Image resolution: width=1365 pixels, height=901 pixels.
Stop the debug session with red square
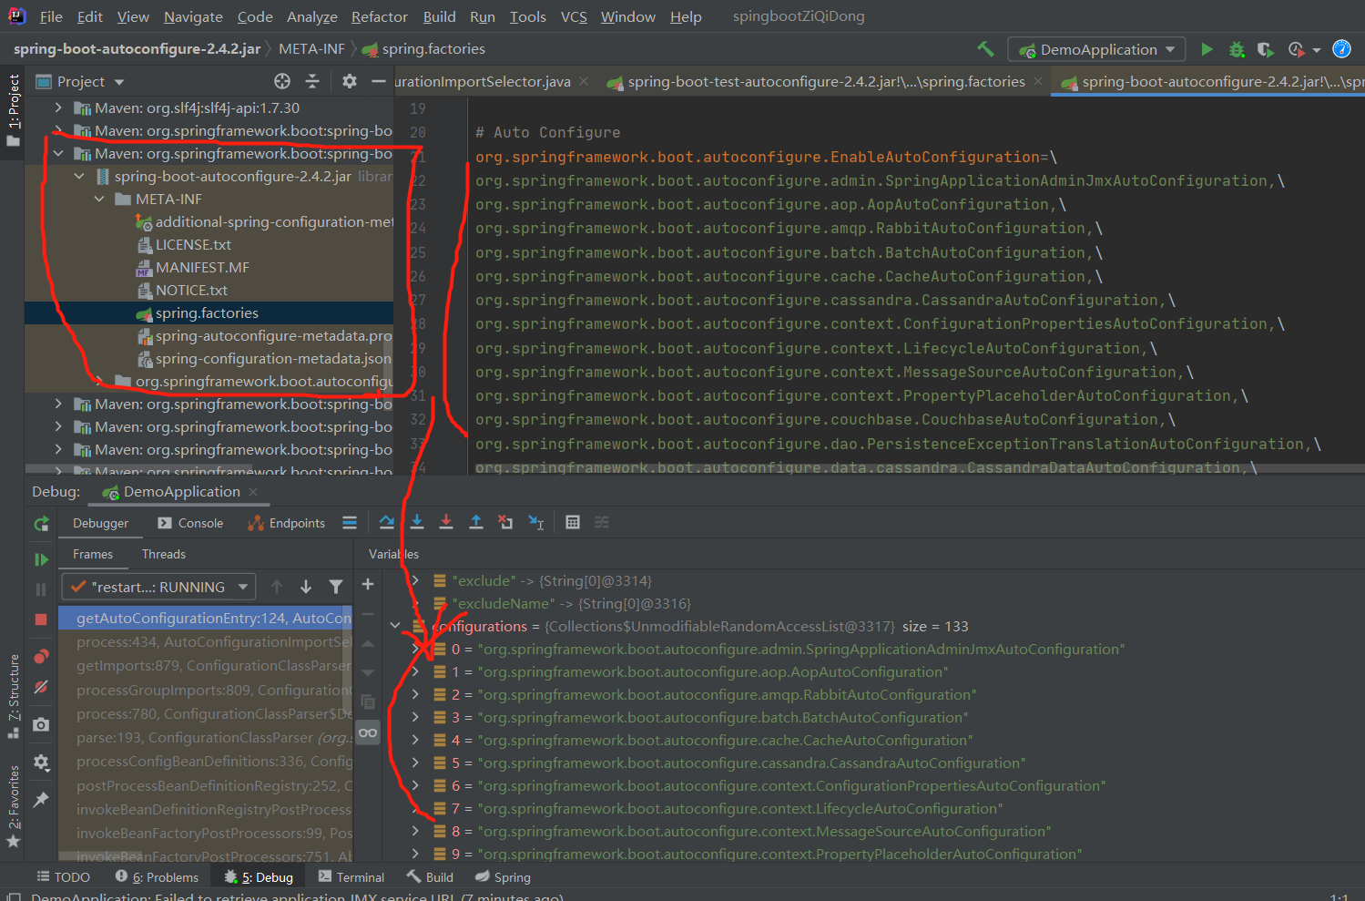41,619
